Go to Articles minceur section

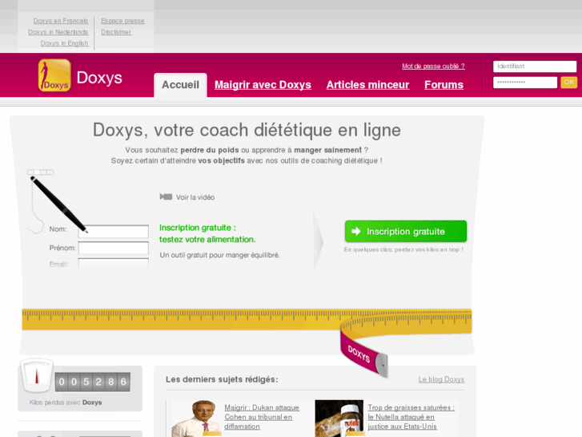(367, 85)
